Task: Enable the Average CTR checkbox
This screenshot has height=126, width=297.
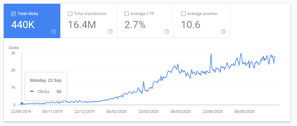Action: pos(127,14)
